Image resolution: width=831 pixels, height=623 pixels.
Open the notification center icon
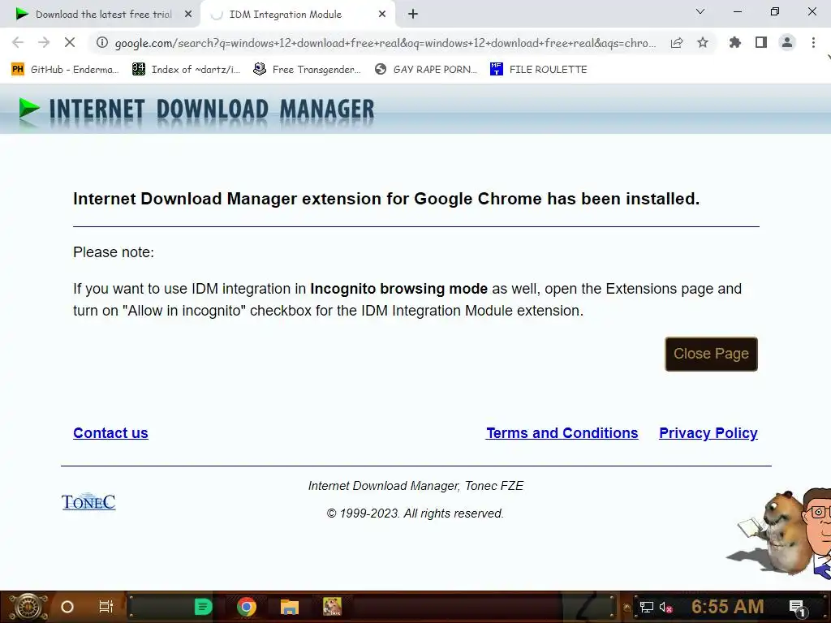point(798,608)
